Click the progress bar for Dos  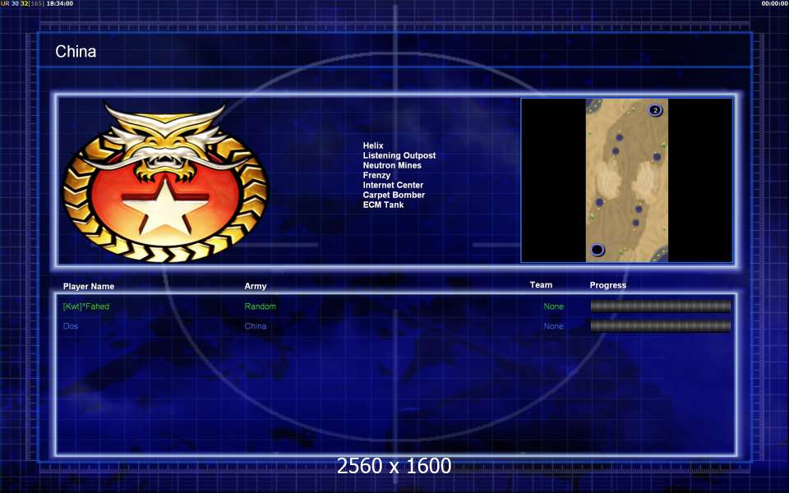660,326
